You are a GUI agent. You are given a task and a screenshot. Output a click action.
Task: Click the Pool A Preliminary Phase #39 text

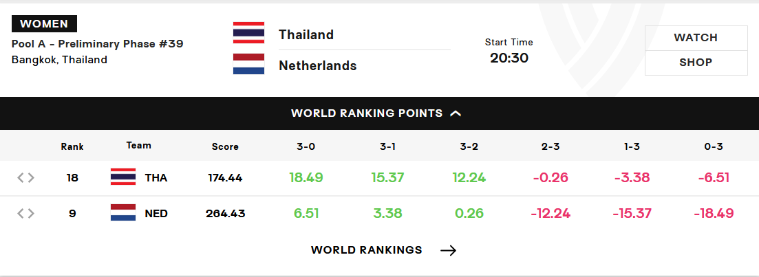[x=97, y=44]
